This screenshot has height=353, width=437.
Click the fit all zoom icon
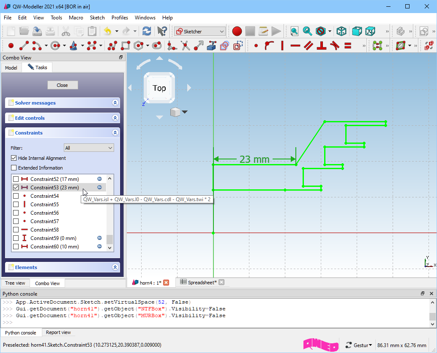click(294, 31)
